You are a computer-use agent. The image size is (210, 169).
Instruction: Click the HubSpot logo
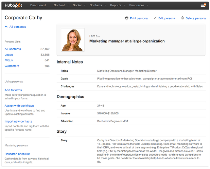pos(13,5)
